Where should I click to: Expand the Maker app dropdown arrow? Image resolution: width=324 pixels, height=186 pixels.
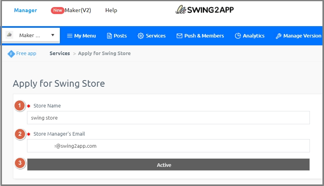click(53, 36)
